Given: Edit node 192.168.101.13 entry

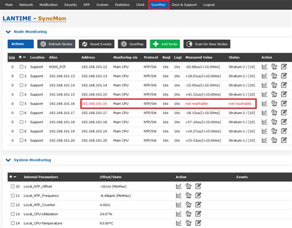Looking at the screenshot, I should (284, 76).
